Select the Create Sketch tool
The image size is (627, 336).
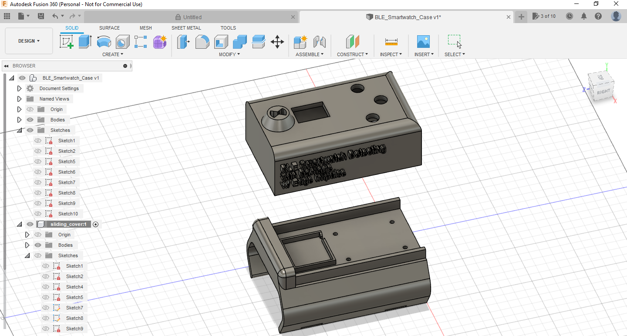(67, 41)
